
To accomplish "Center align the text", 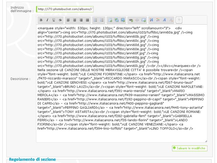I will (75, 20).
